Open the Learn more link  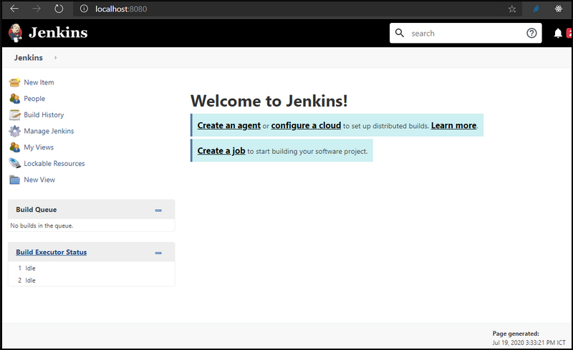pyautogui.click(x=453, y=125)
